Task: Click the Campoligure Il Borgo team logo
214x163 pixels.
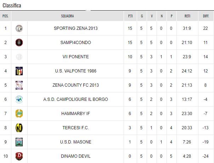Action: [19, 99]
